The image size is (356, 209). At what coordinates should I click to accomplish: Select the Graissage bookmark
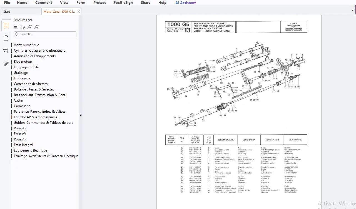(21, 73)
